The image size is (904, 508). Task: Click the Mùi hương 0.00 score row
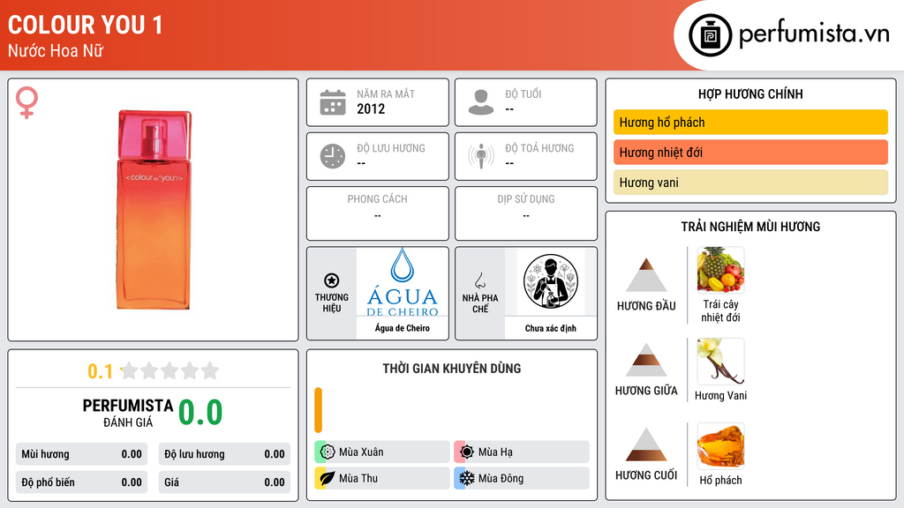click(82, 454)
